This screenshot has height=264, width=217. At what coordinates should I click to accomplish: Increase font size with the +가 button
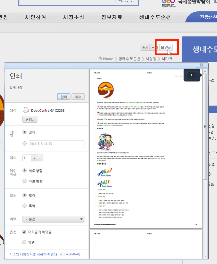pyautogui.click(x=145, y=47)
